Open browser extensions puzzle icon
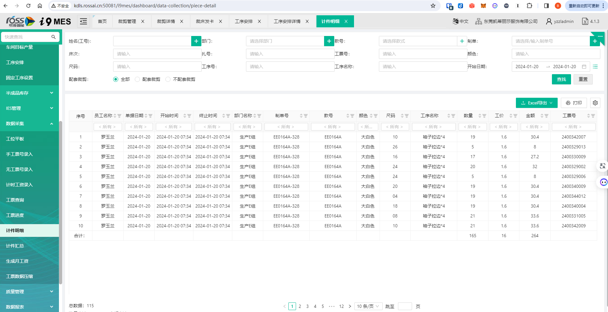Image resolution: width=608 pixels, height=312 pixels. tap(529, 6)
